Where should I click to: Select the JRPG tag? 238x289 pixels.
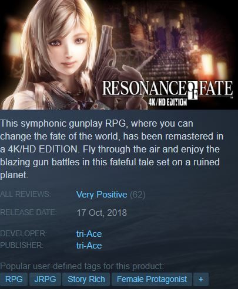coord(45,279)
